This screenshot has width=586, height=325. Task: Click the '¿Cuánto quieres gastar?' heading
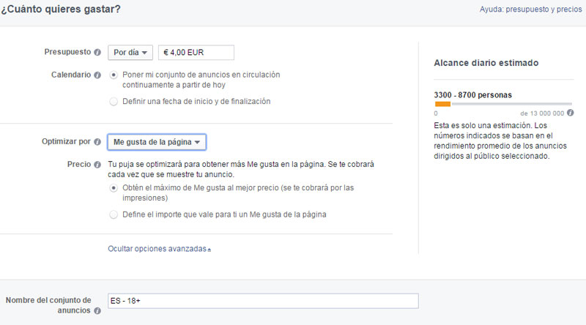[x=61, y=9]
